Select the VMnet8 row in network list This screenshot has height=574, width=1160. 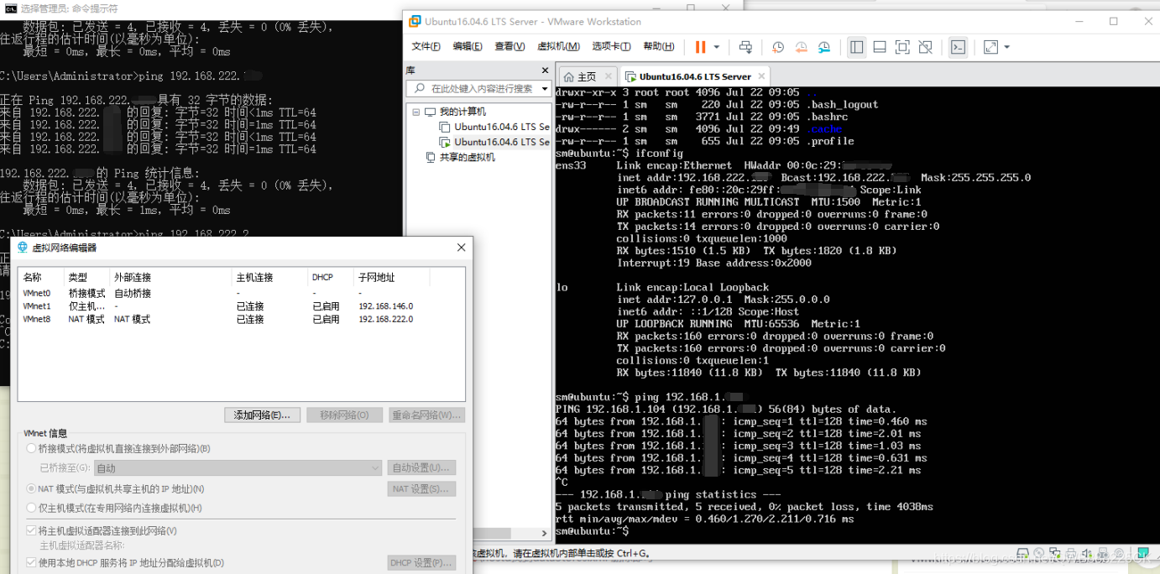click(241, 319)
